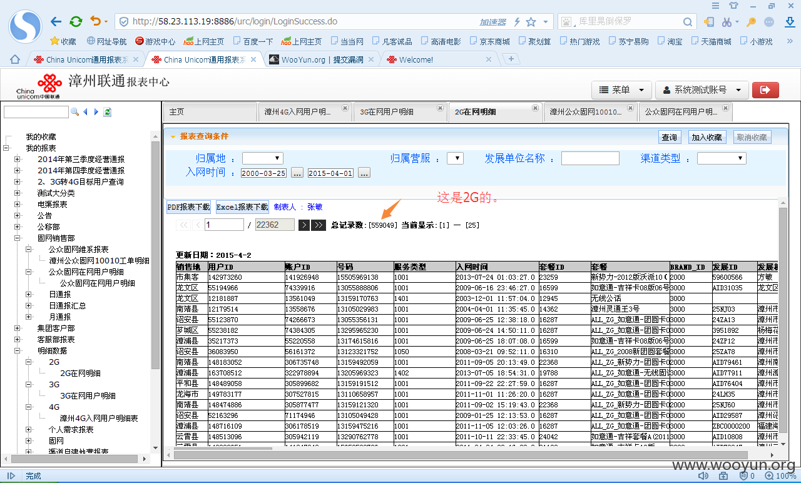
Task: Close the 2G在网明细 report tab
Action: pos(535,108)
